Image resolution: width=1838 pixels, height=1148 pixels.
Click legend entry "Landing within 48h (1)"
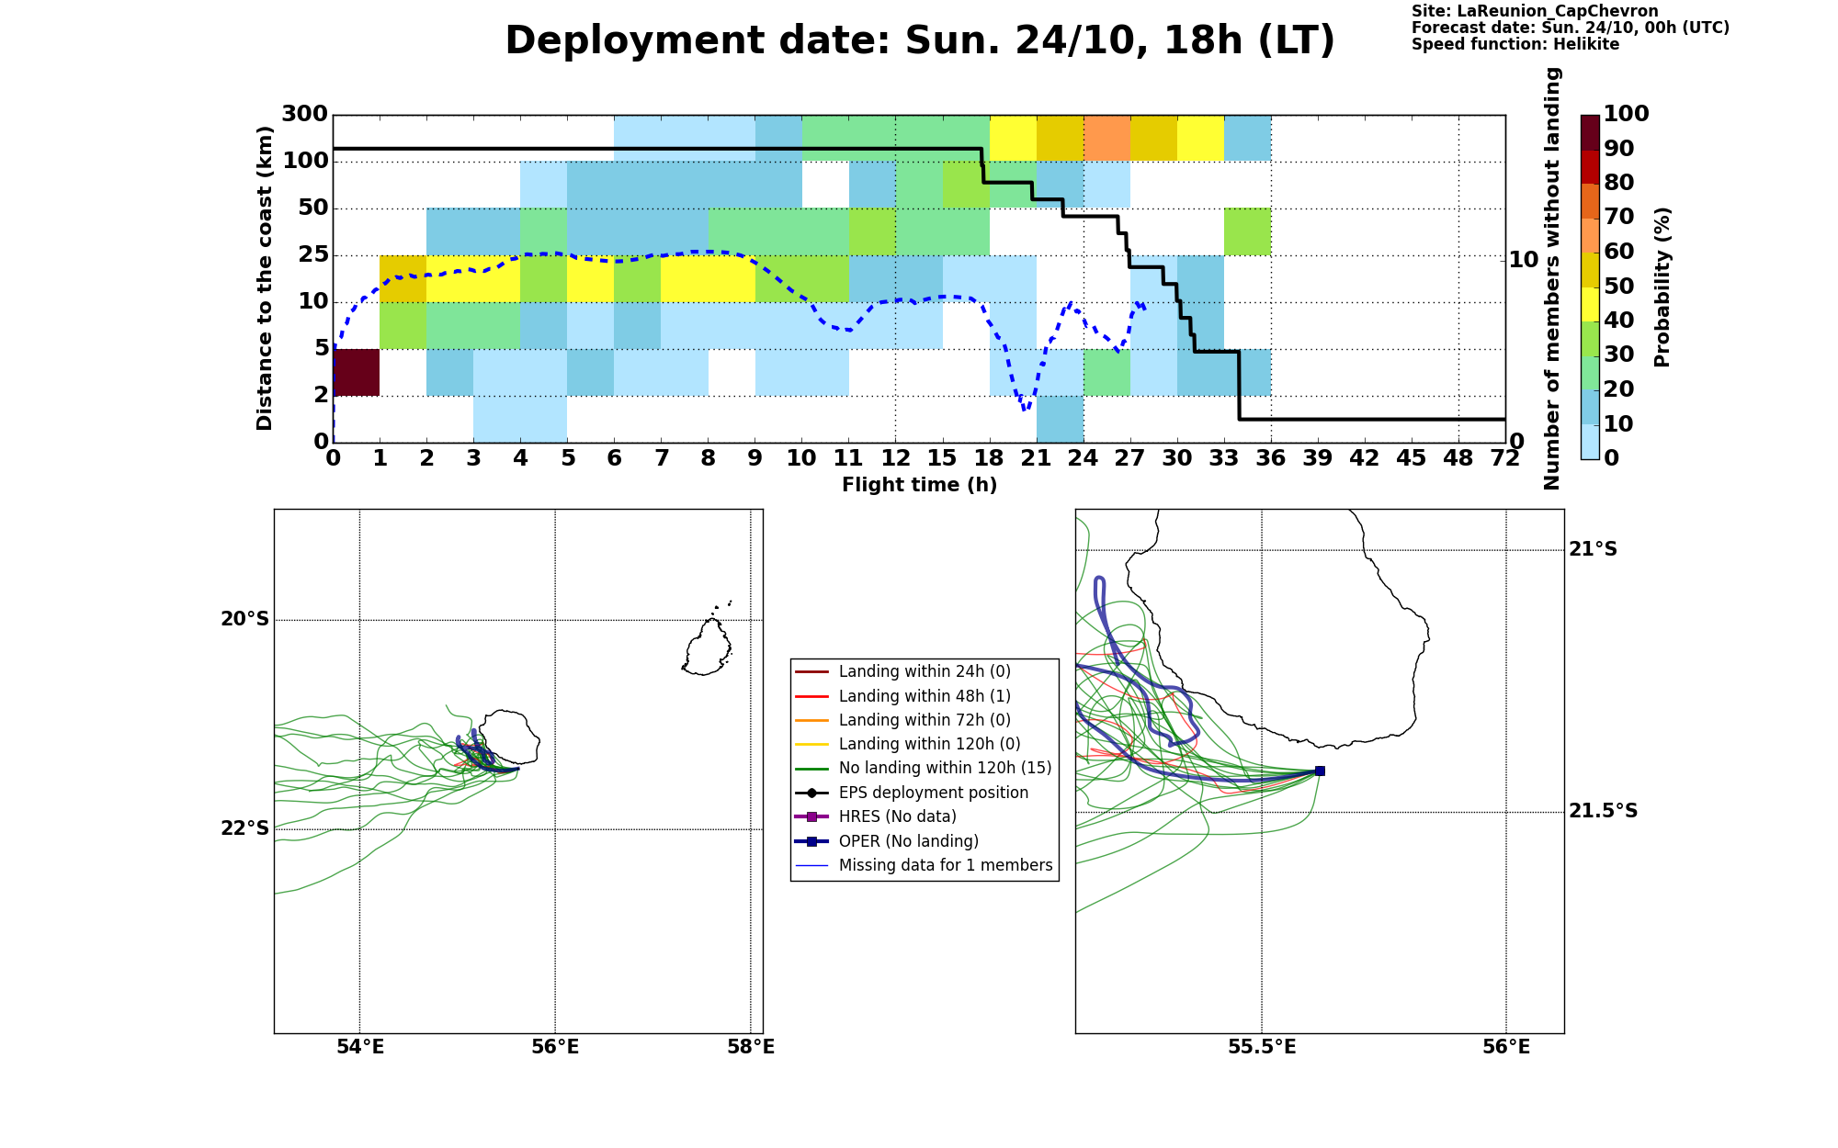click(x=925, y=696)
